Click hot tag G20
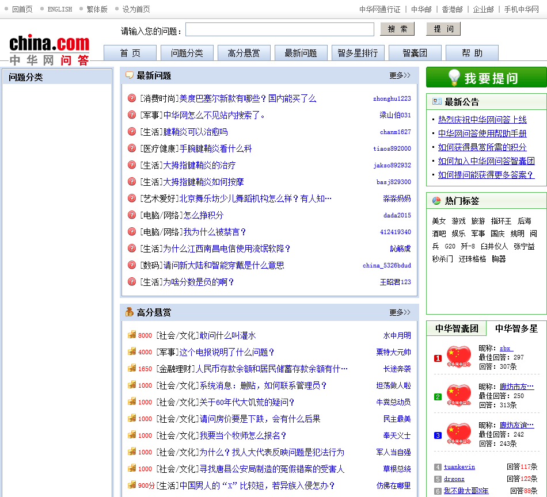Image resolution: width=547 pixels, height=497 pixels. pyautogui.click(x=450, y=246)
